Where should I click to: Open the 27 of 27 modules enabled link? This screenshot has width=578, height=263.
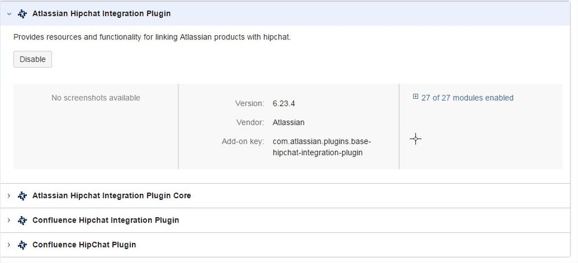[x=467, y=98]
